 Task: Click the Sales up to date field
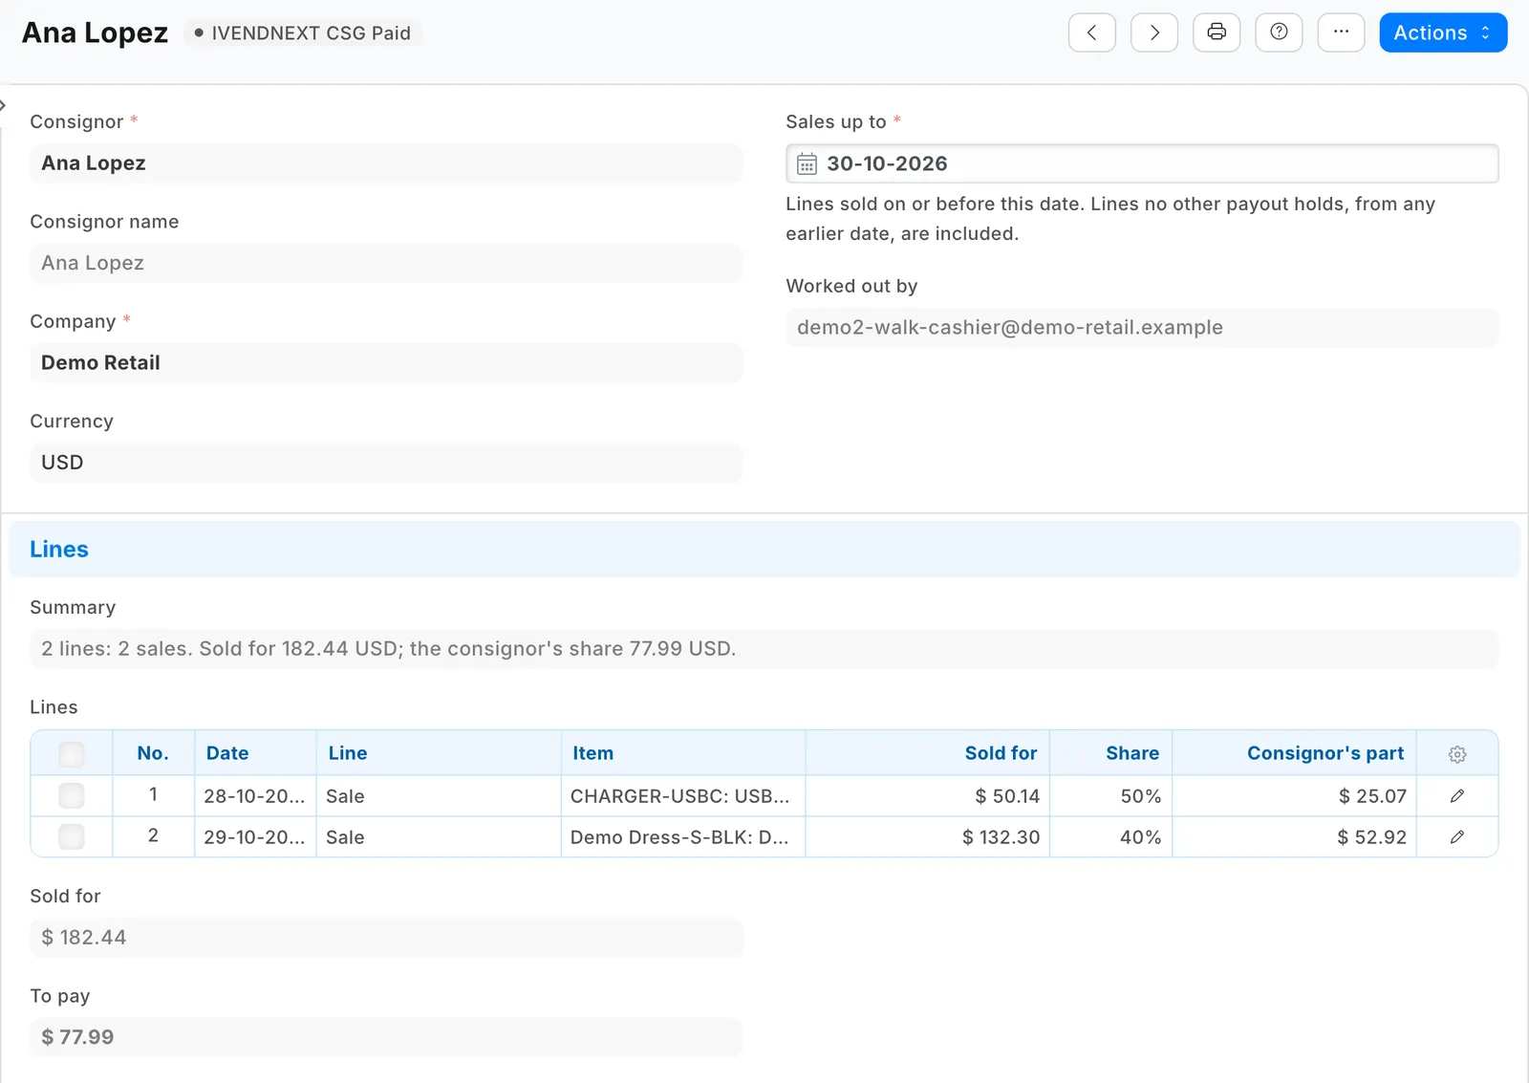coord(1142,163)
